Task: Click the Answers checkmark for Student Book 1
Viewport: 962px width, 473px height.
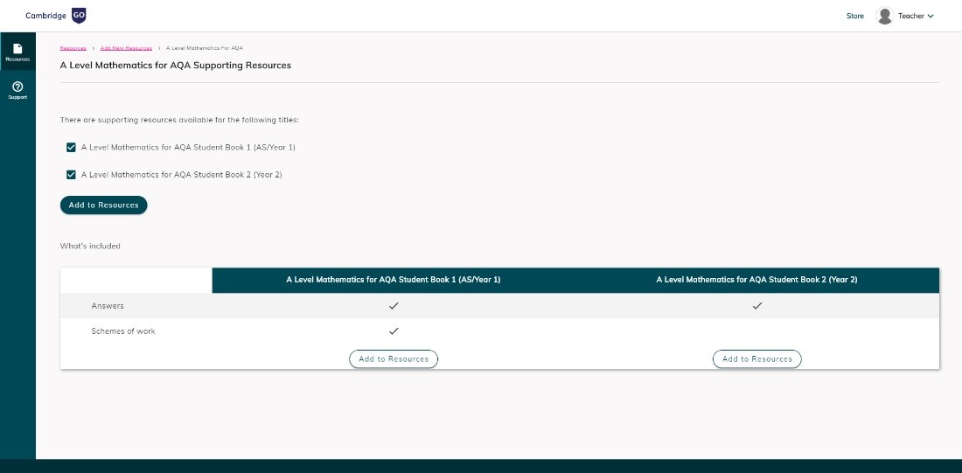Action: pos(394,306)
